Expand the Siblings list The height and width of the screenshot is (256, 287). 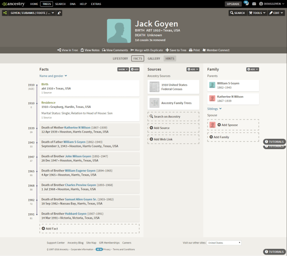(214, 109)
